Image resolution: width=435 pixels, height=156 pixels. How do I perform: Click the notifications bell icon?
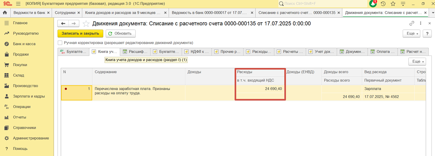pyautogui.click(x=373, y=4)
